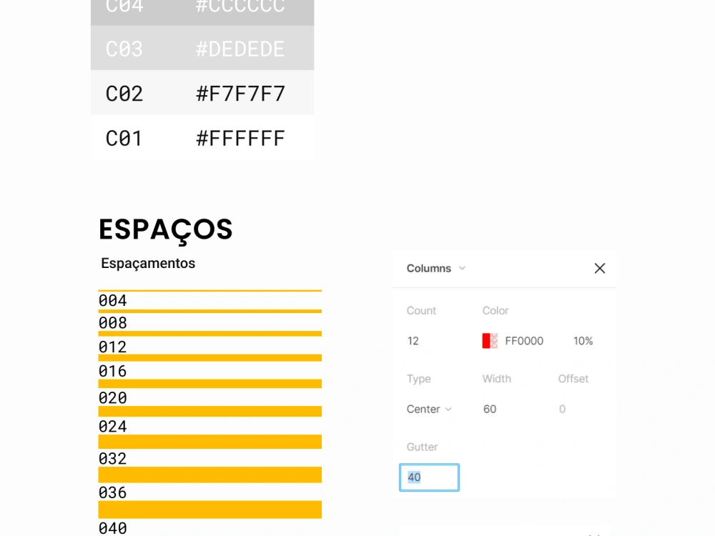The image size is (715, 536).
Task: Click the red FF0000 color swatch
Action: (489, 341)
